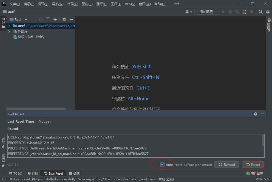The width and height of the screenshot is (272, 182).
Task: Click the found-items list vertical scrollbar
Action: click(x=263, y=140)
